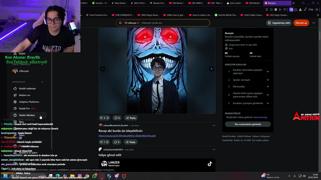
Task: Open 'Erişilebilirlik' footer link
Action: (x=227, y=140)
